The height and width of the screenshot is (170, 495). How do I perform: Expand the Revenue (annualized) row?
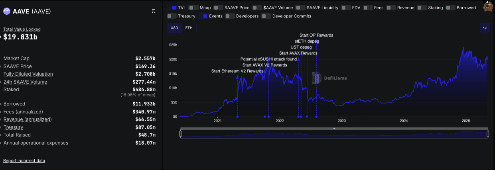(1, 119)
